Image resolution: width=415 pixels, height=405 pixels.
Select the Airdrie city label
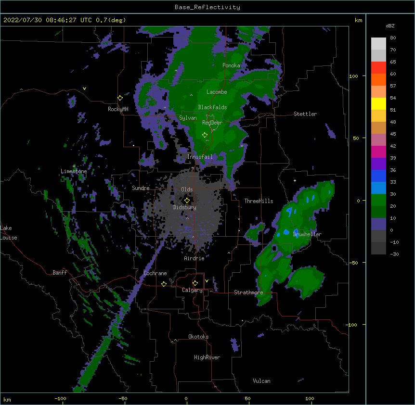click(195, 258)
